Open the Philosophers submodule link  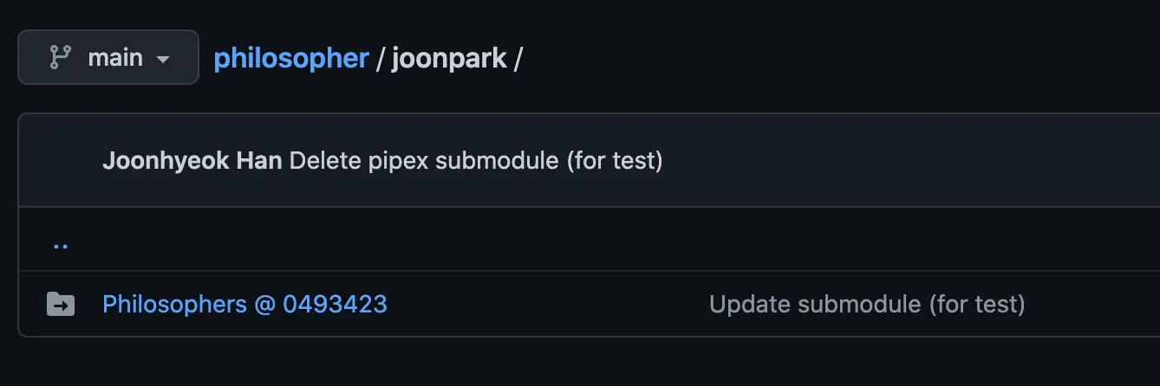[174, 304]
